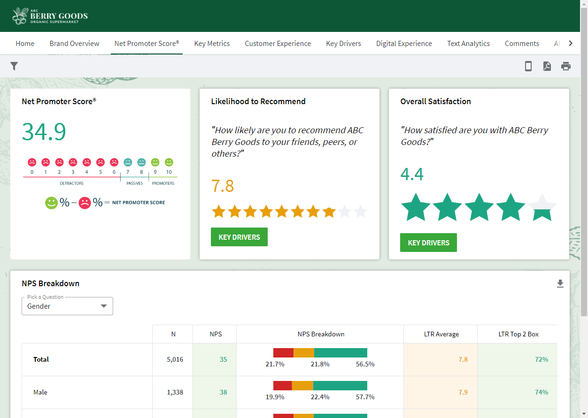The height and width of the screenshot is (418, 588).
Task: Click the NPS Breakdown section title
Action: 51,283
